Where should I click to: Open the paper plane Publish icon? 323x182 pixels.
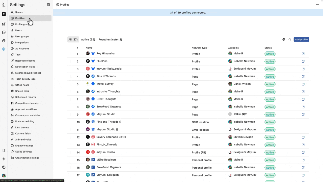[4, 24]
